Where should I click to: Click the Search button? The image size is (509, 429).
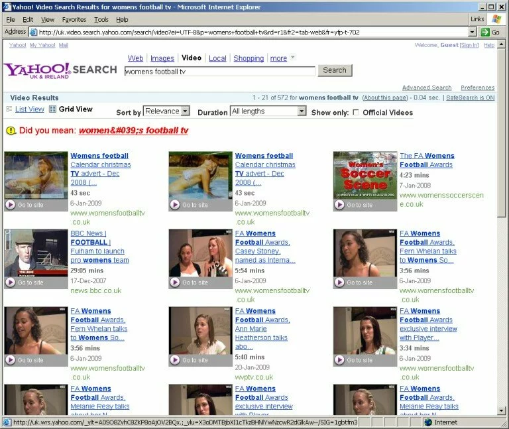click(x=335, y=70)
